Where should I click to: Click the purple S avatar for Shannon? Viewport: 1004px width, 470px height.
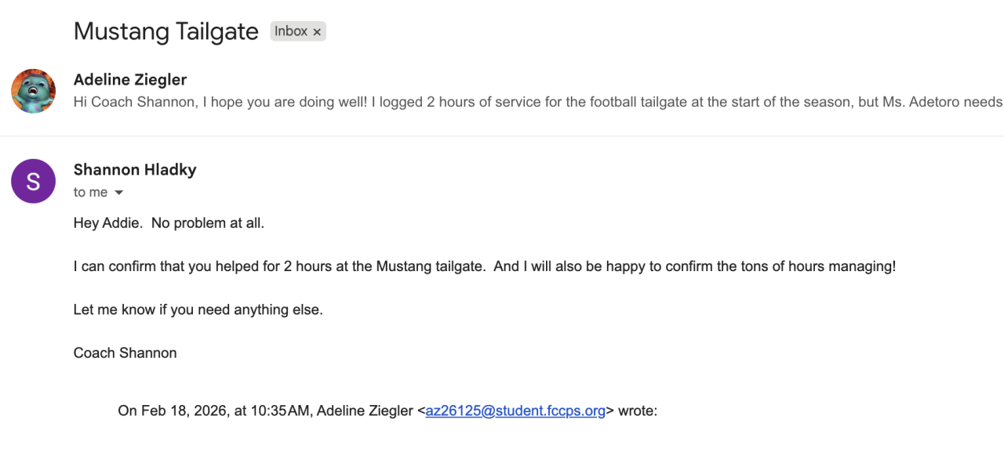tap(33, 181)
